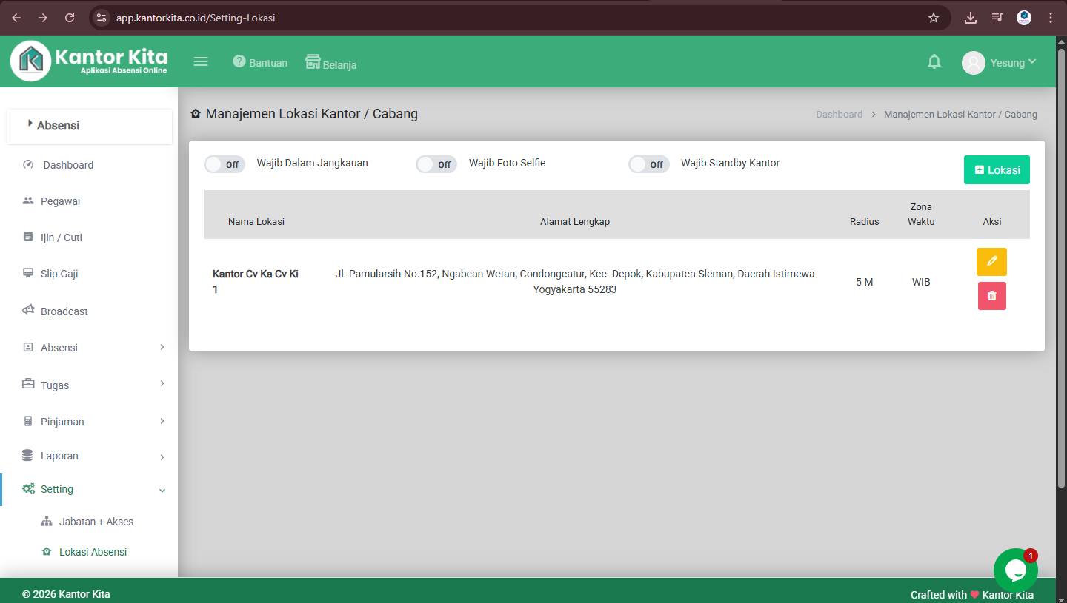1067x603 pixels.
Task: Toggle sidebar with hamburger menu icon
Action: 201,62
